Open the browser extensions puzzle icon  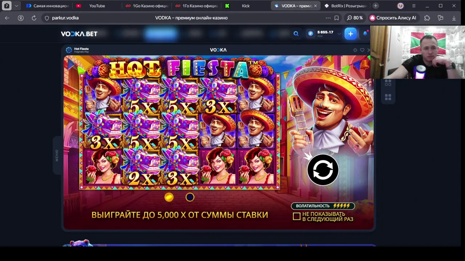coord(427,18)
